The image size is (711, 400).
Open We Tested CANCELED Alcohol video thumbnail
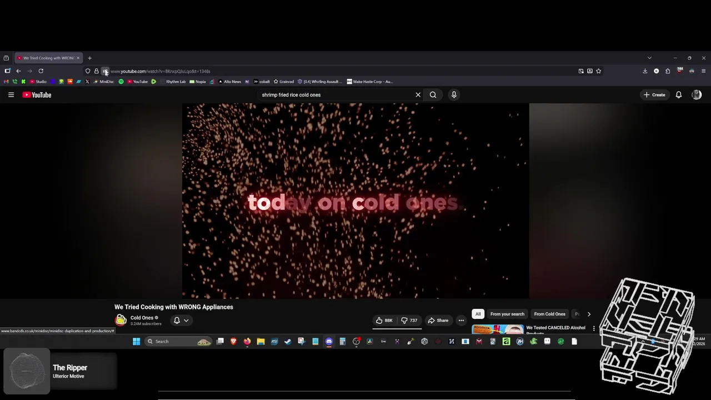pos(498,329)
